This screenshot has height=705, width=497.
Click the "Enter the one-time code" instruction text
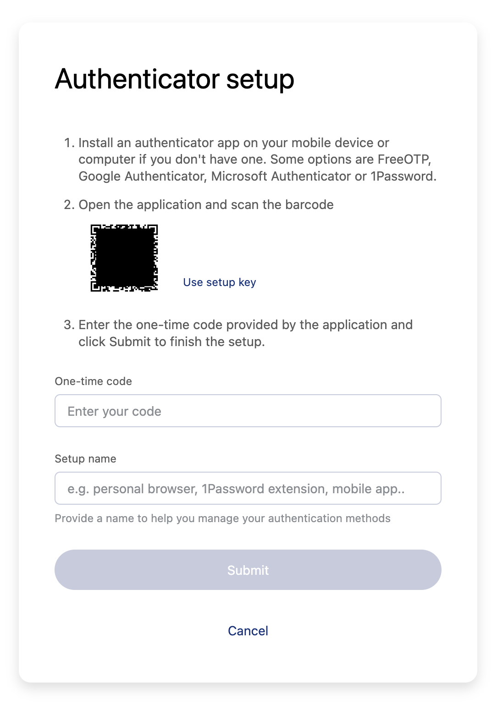coord(245,325)
